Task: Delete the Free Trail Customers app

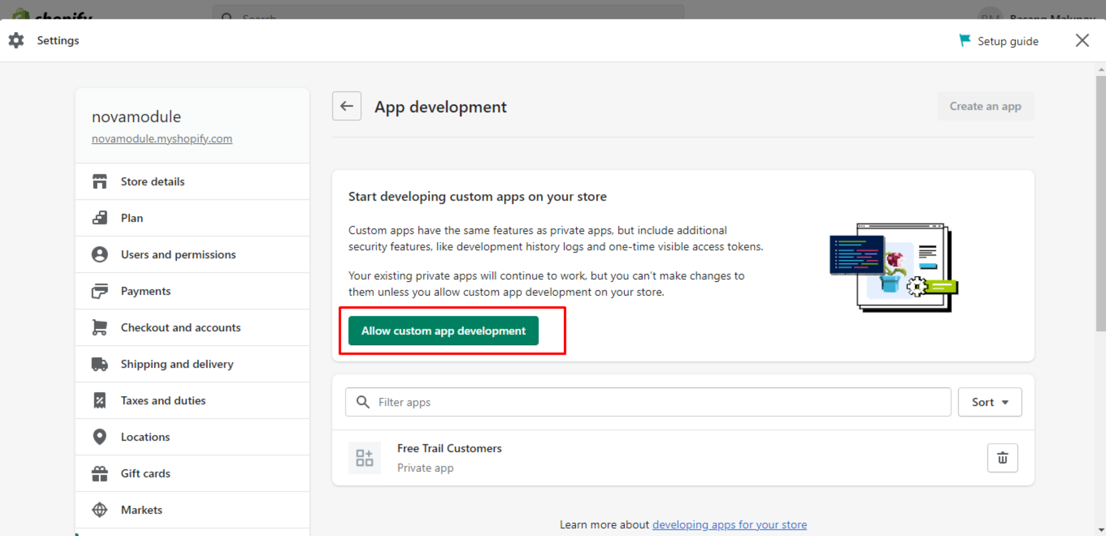Action: 1002,457
